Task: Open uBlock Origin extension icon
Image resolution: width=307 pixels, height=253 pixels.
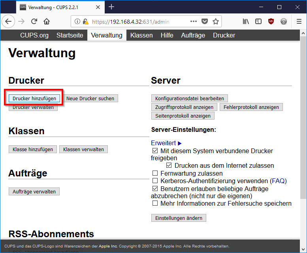Action: click(x=271, y=21)
